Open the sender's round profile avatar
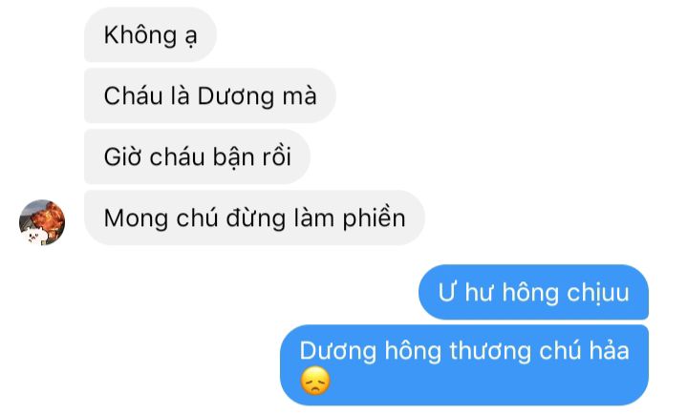The width and height of the screenshot is (687, 414). (42, 222)
